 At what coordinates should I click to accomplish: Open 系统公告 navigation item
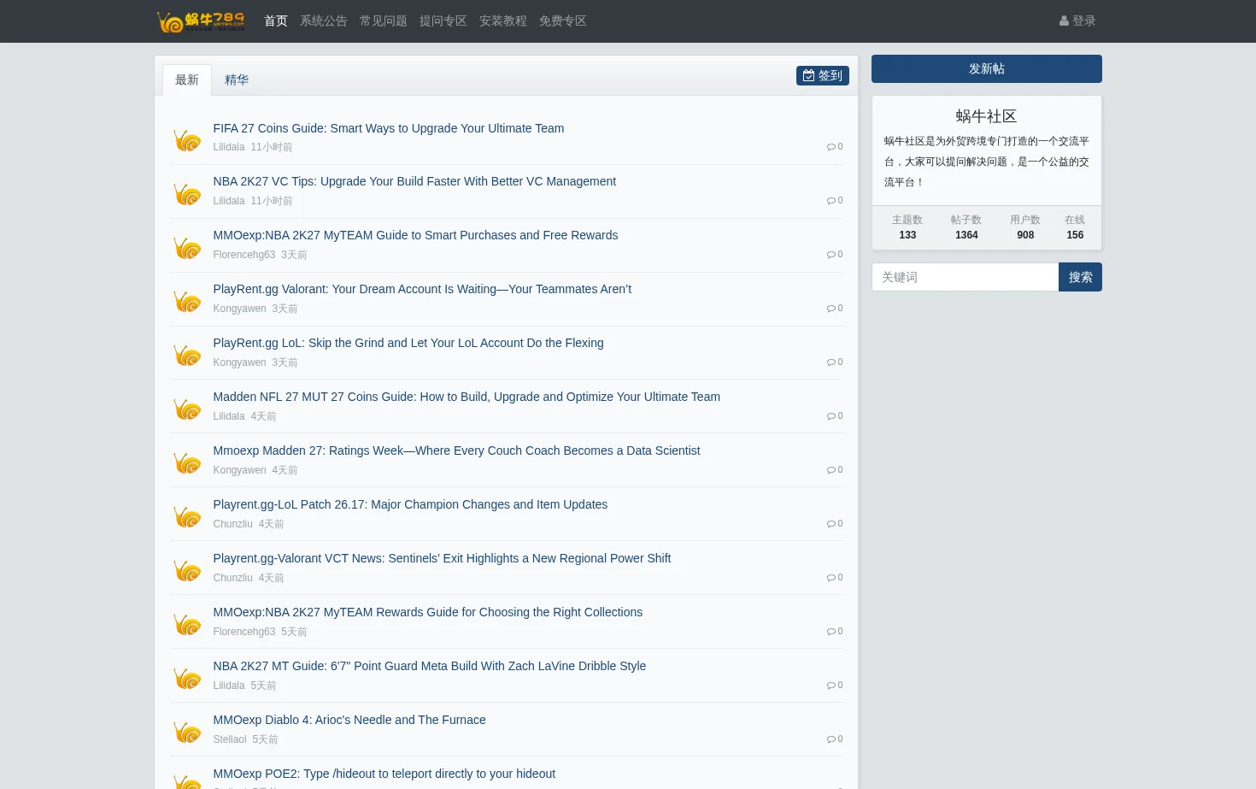[x=324, y=21]
